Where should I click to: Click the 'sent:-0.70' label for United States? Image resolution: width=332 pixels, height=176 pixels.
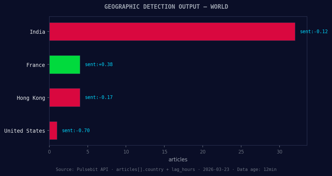pos(76,130)
